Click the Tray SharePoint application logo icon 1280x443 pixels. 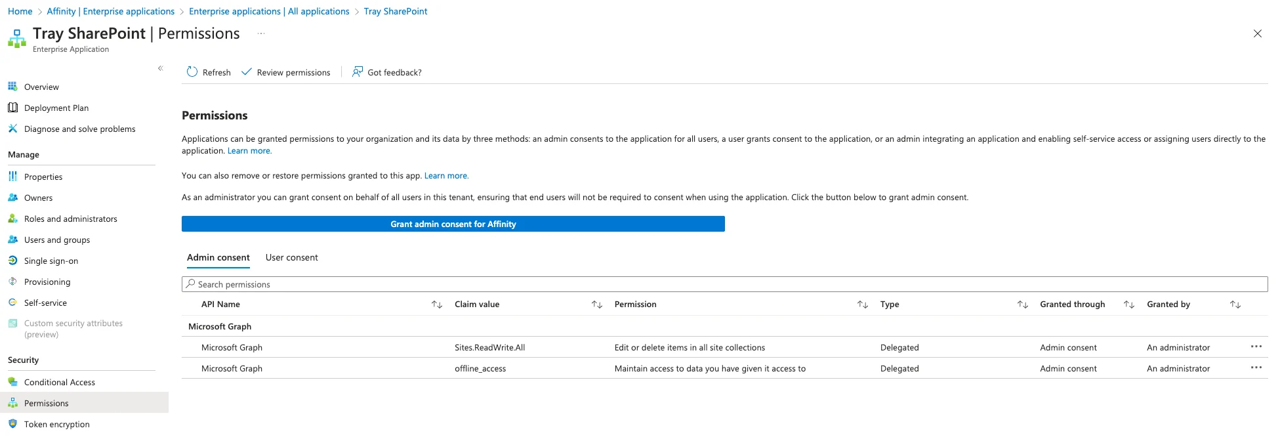click(17, 39)
